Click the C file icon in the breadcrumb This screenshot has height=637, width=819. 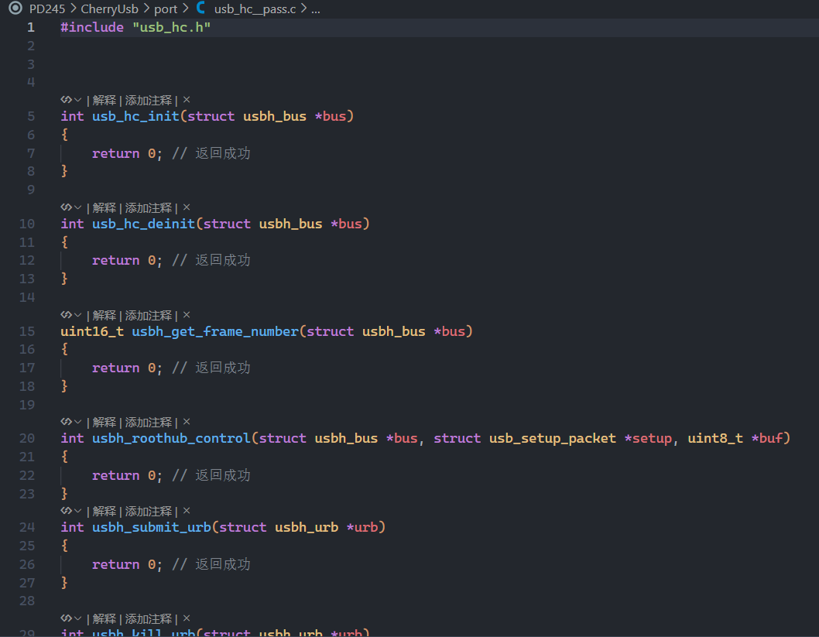pyautogui.click(x=201, y=9)
